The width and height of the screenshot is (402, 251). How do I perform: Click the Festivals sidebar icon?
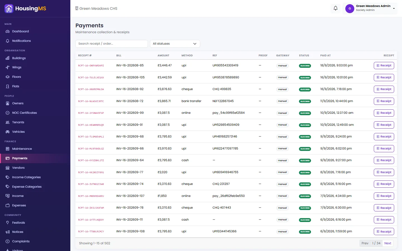pyautogui.click(x=8, y=223)
